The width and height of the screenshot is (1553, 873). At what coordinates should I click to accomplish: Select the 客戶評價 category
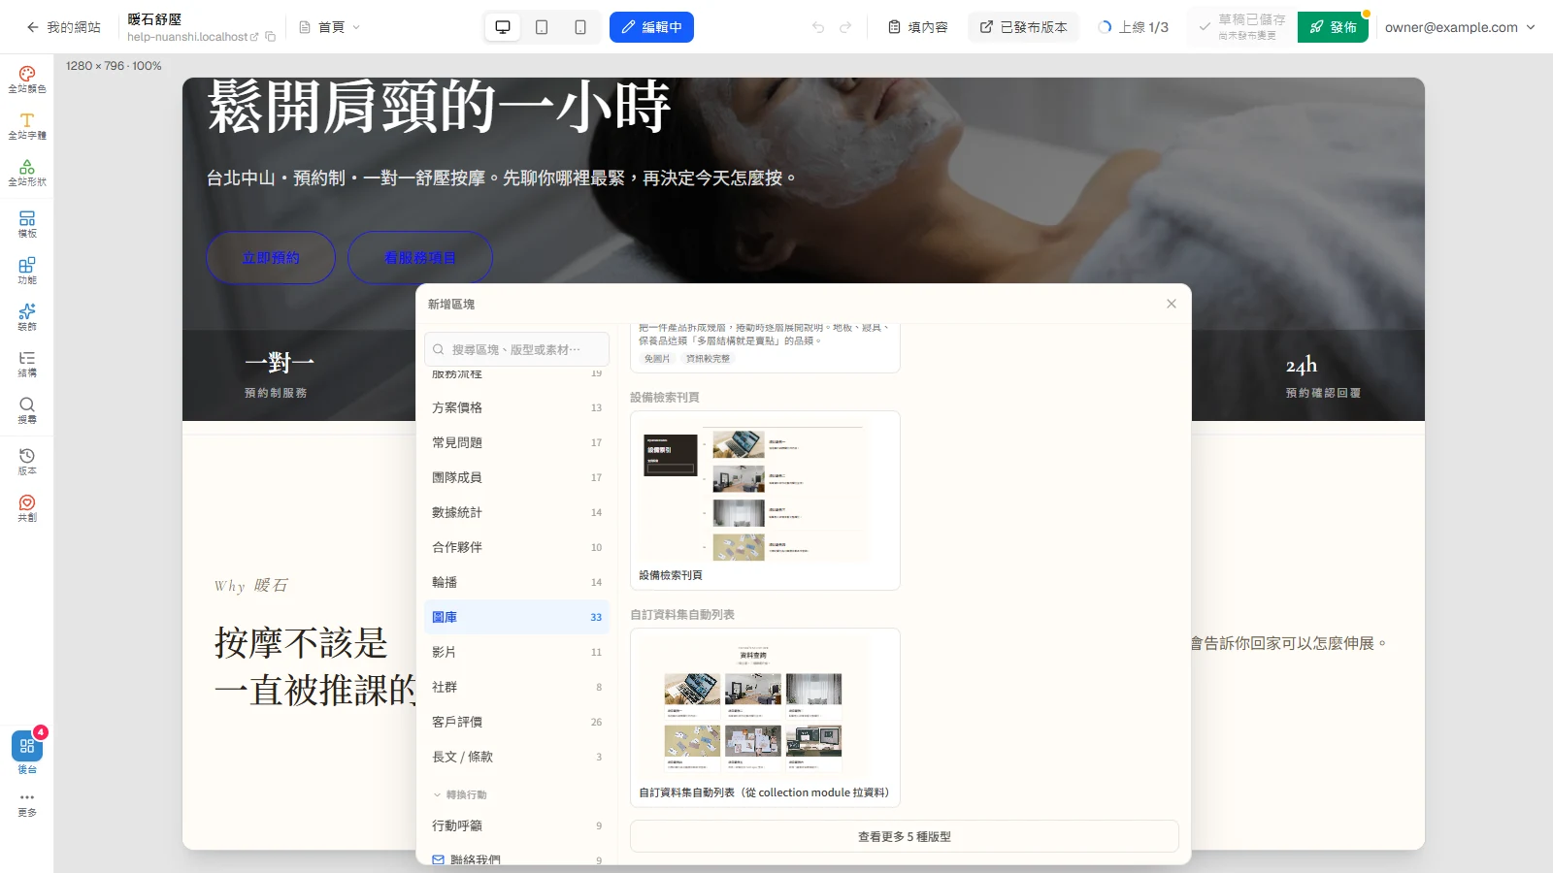[516, 722]
